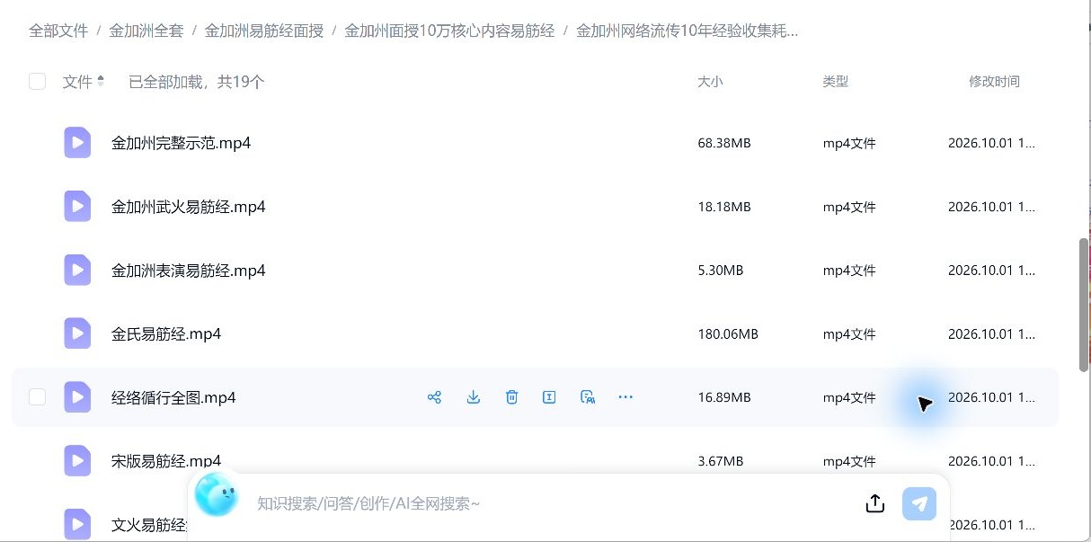Open the file 经络循行全图.mp4

click(173, 397)
